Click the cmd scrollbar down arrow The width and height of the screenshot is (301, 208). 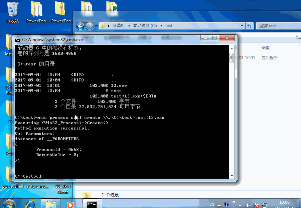click(232, 176)
